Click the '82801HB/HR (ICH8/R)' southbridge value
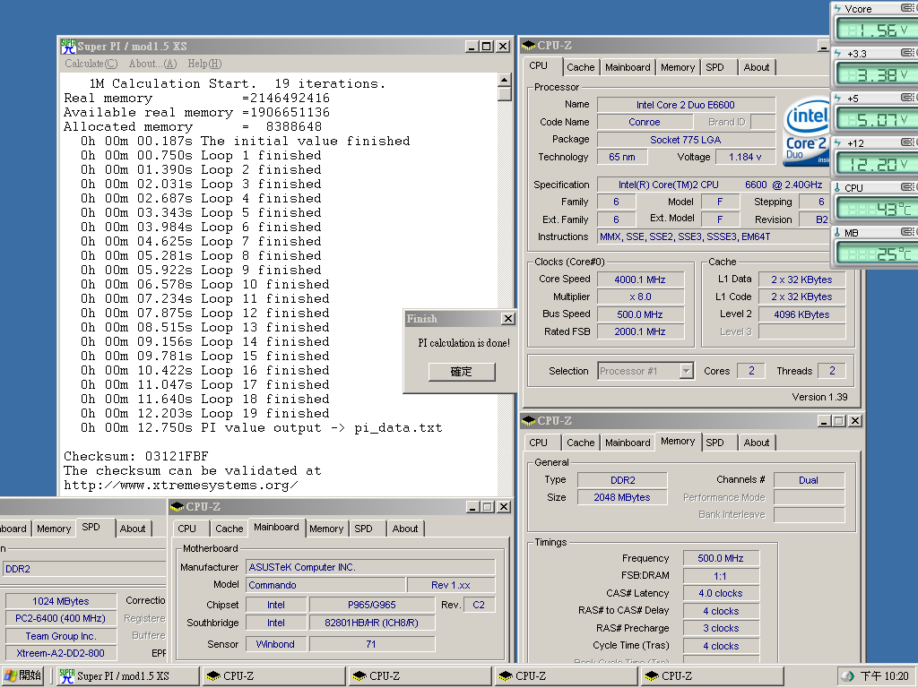Viewport: 918px width, 688px height. tap(372, 623)
